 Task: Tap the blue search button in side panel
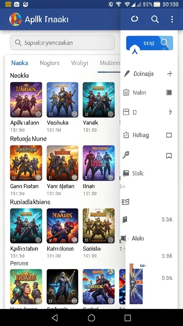[x=150, y=43]
